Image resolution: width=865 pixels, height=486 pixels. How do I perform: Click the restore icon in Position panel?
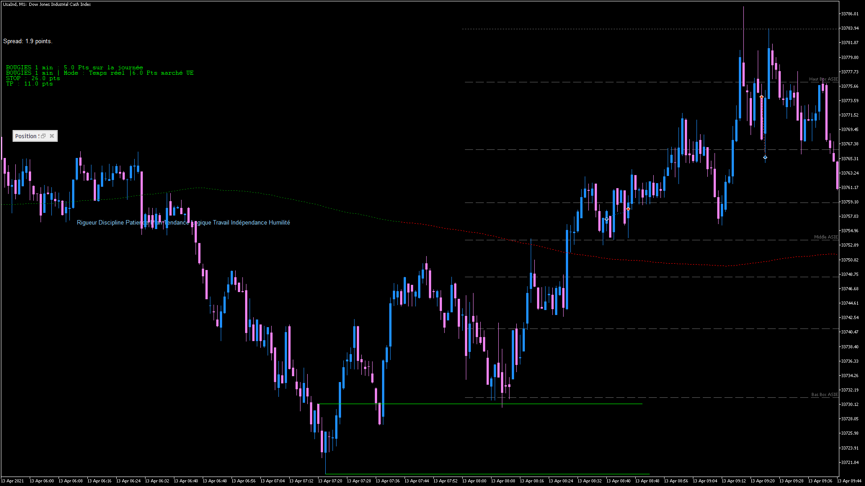coord(43,136)
